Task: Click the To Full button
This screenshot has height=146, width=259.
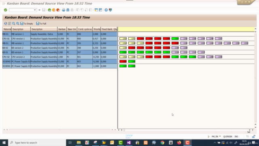Action: (41, 24)
